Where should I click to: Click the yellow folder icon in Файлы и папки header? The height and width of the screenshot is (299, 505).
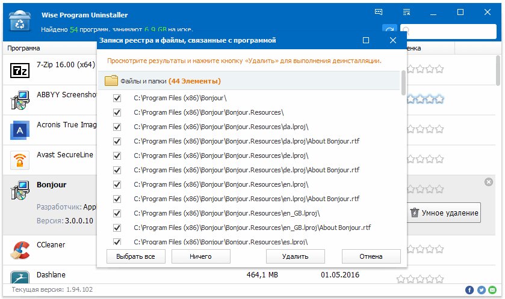(111, 80)
